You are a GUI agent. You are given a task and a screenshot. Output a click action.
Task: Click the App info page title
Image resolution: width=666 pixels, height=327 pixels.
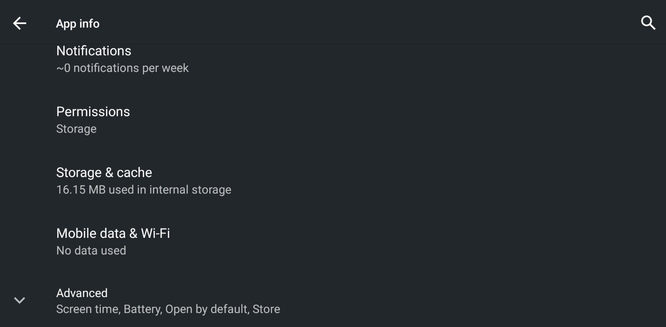78,24
